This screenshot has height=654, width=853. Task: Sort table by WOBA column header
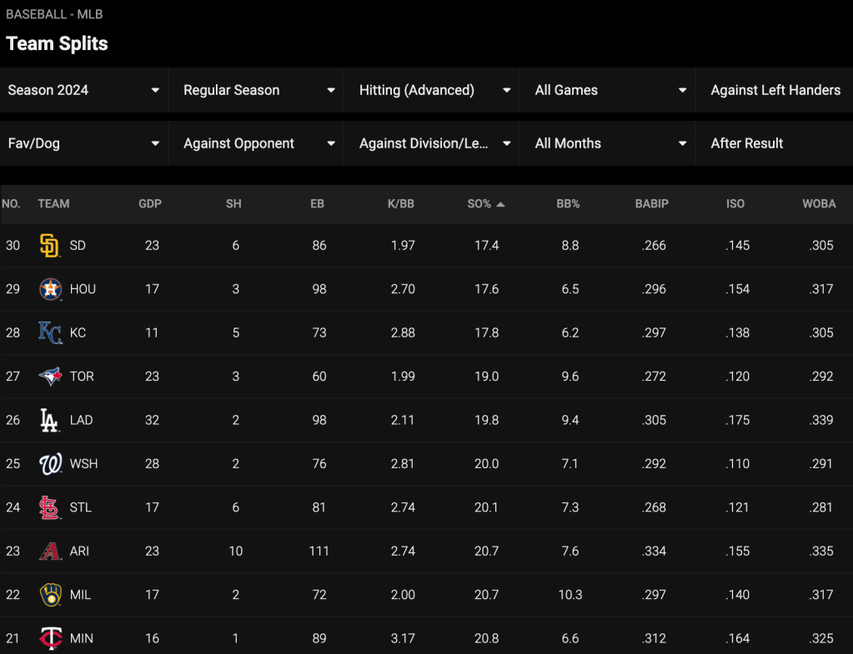819,204
